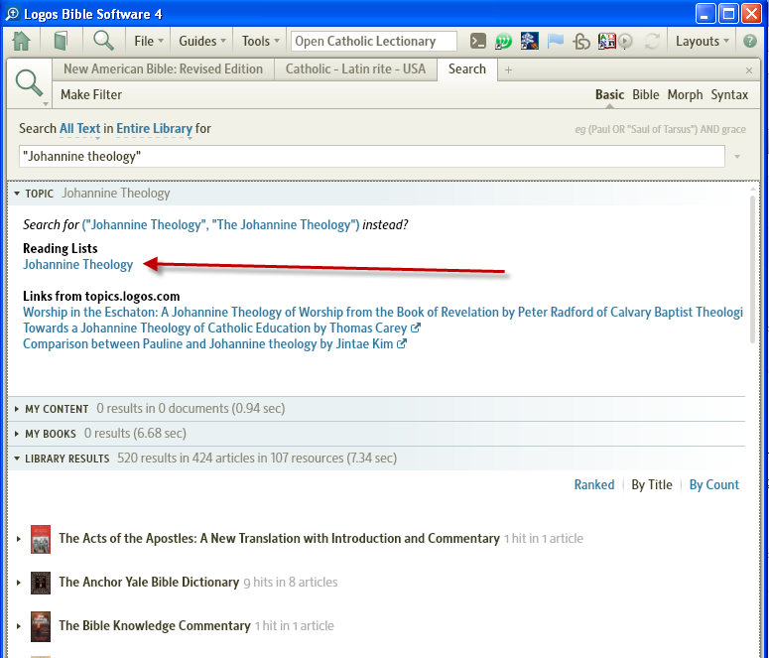Open the Layouts menu
Screen dimensions: 769x658
point(702,42)
